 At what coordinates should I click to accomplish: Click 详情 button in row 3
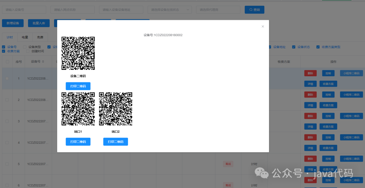click(x=310, y=127)
